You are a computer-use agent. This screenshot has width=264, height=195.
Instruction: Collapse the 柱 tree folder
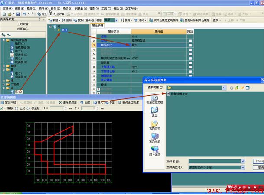click(x=3, y=70)
